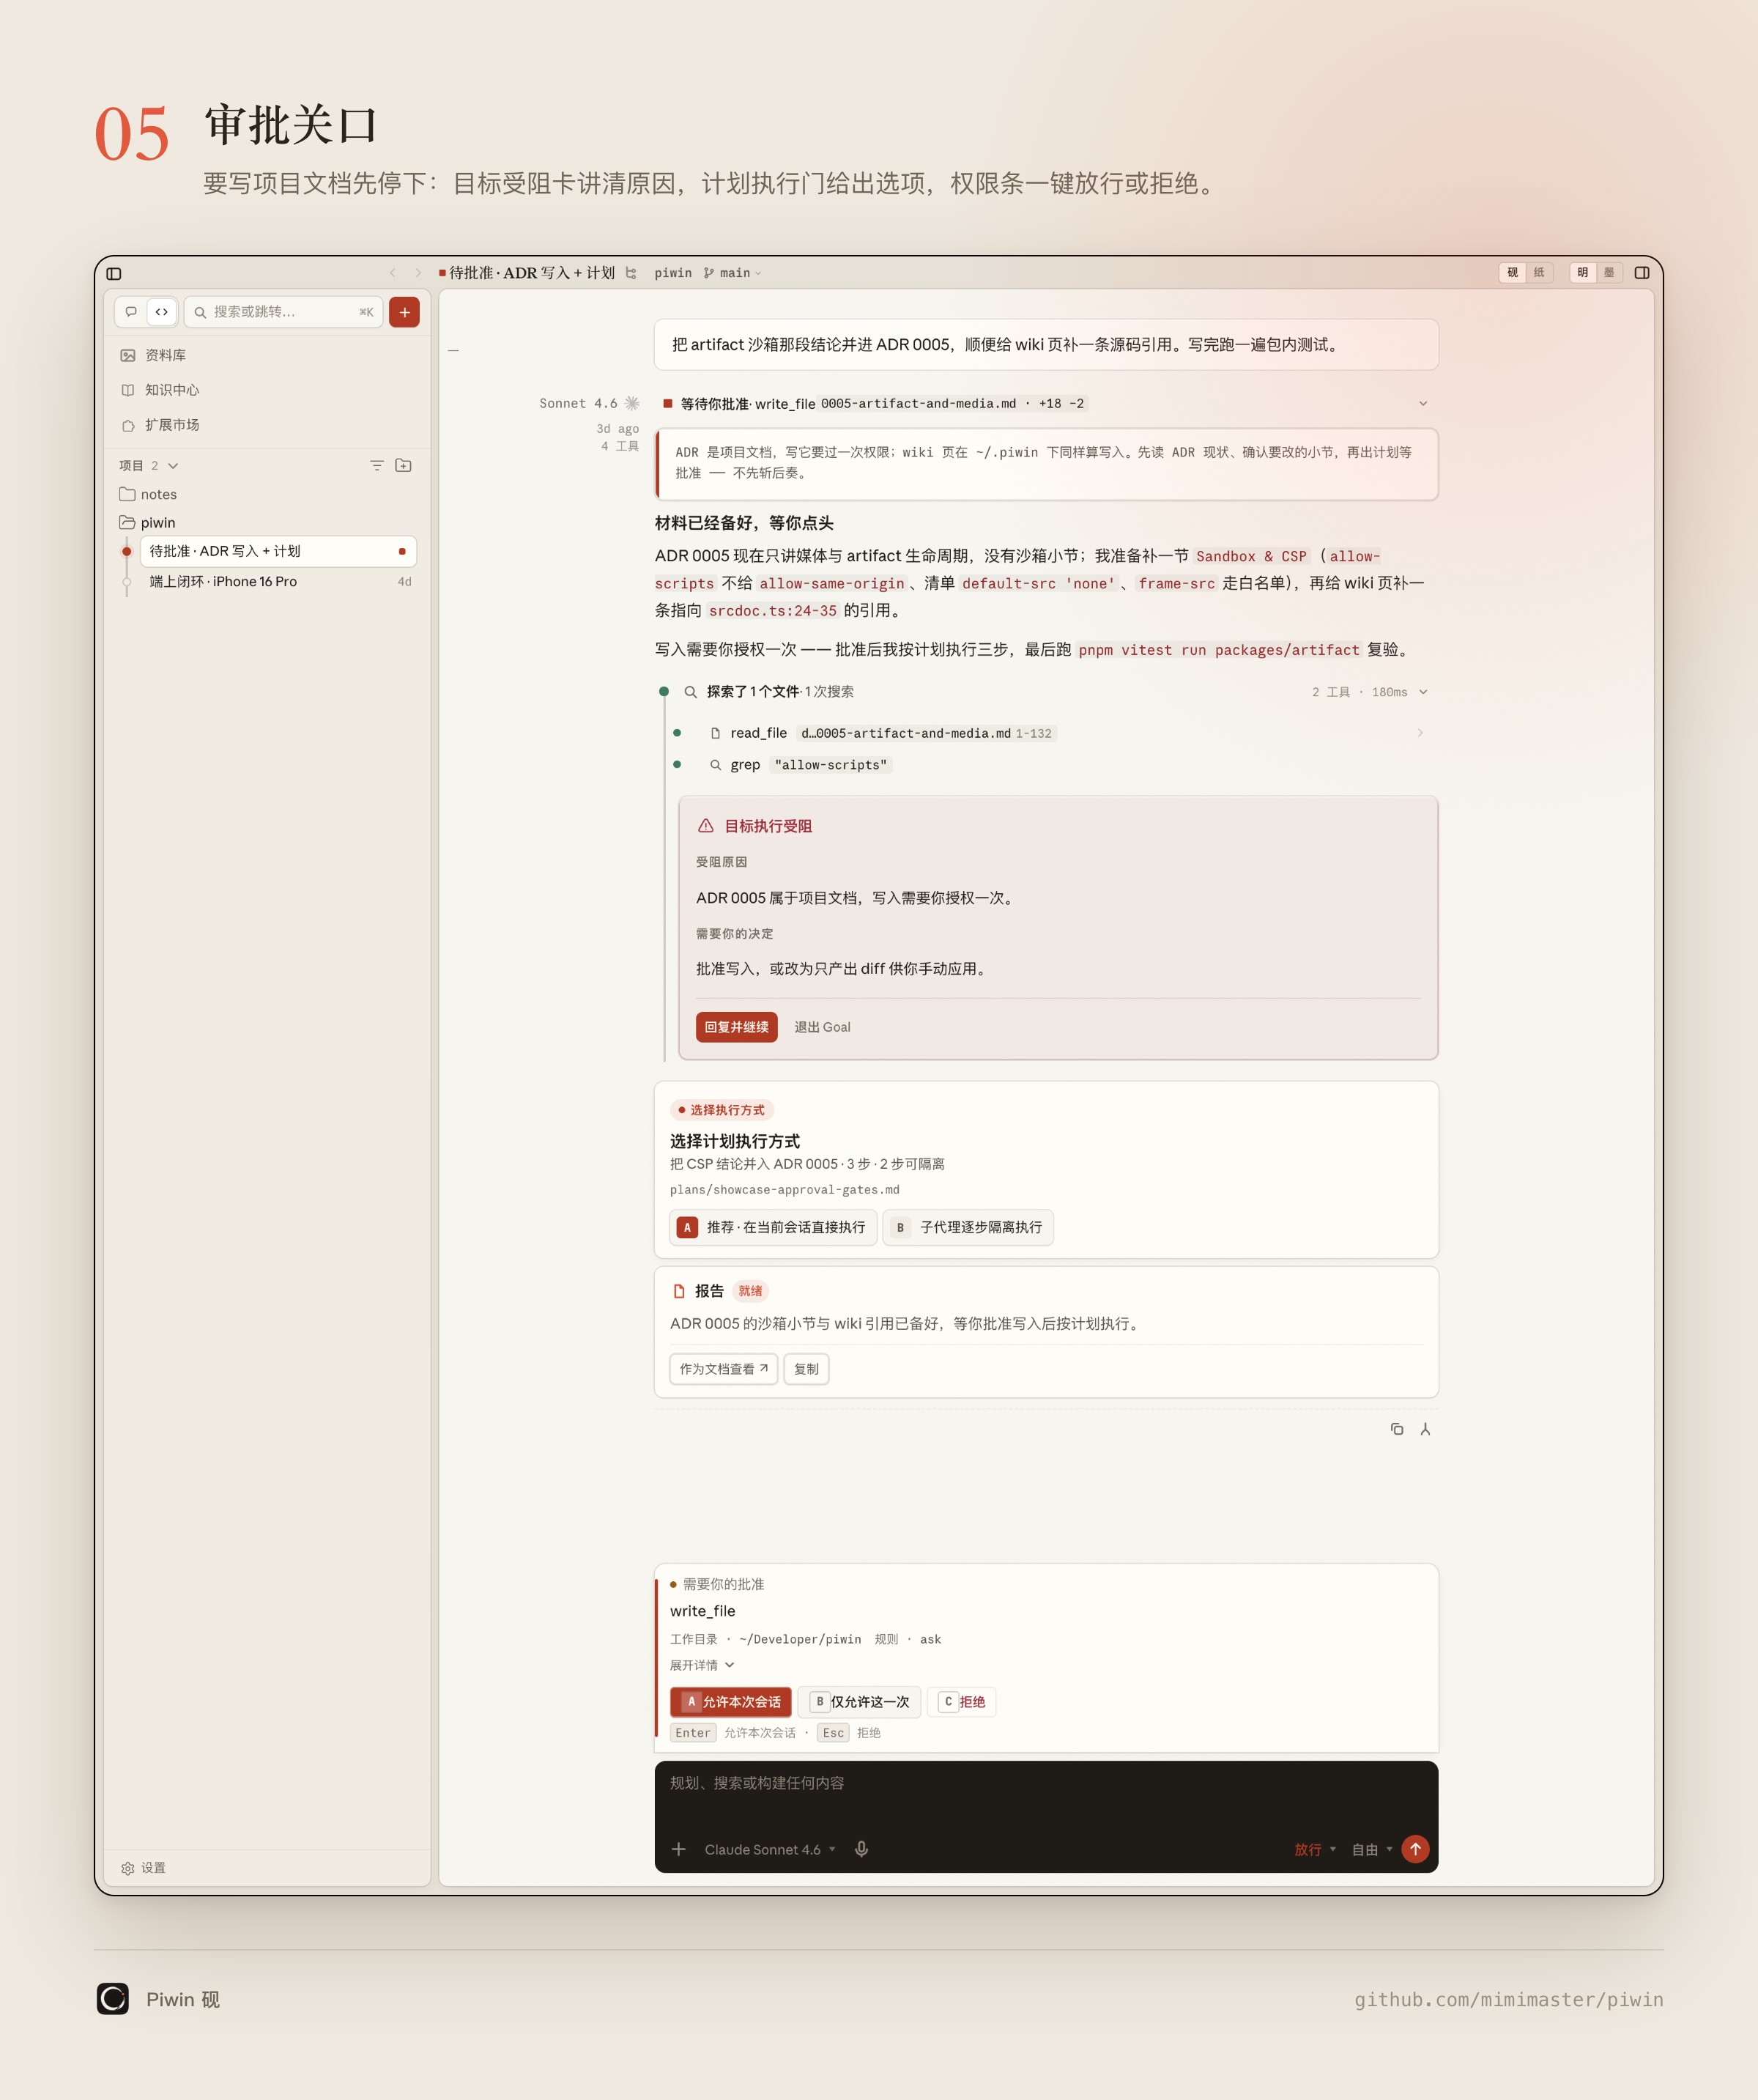Go forward with the right chevron

tap(418, 273)
